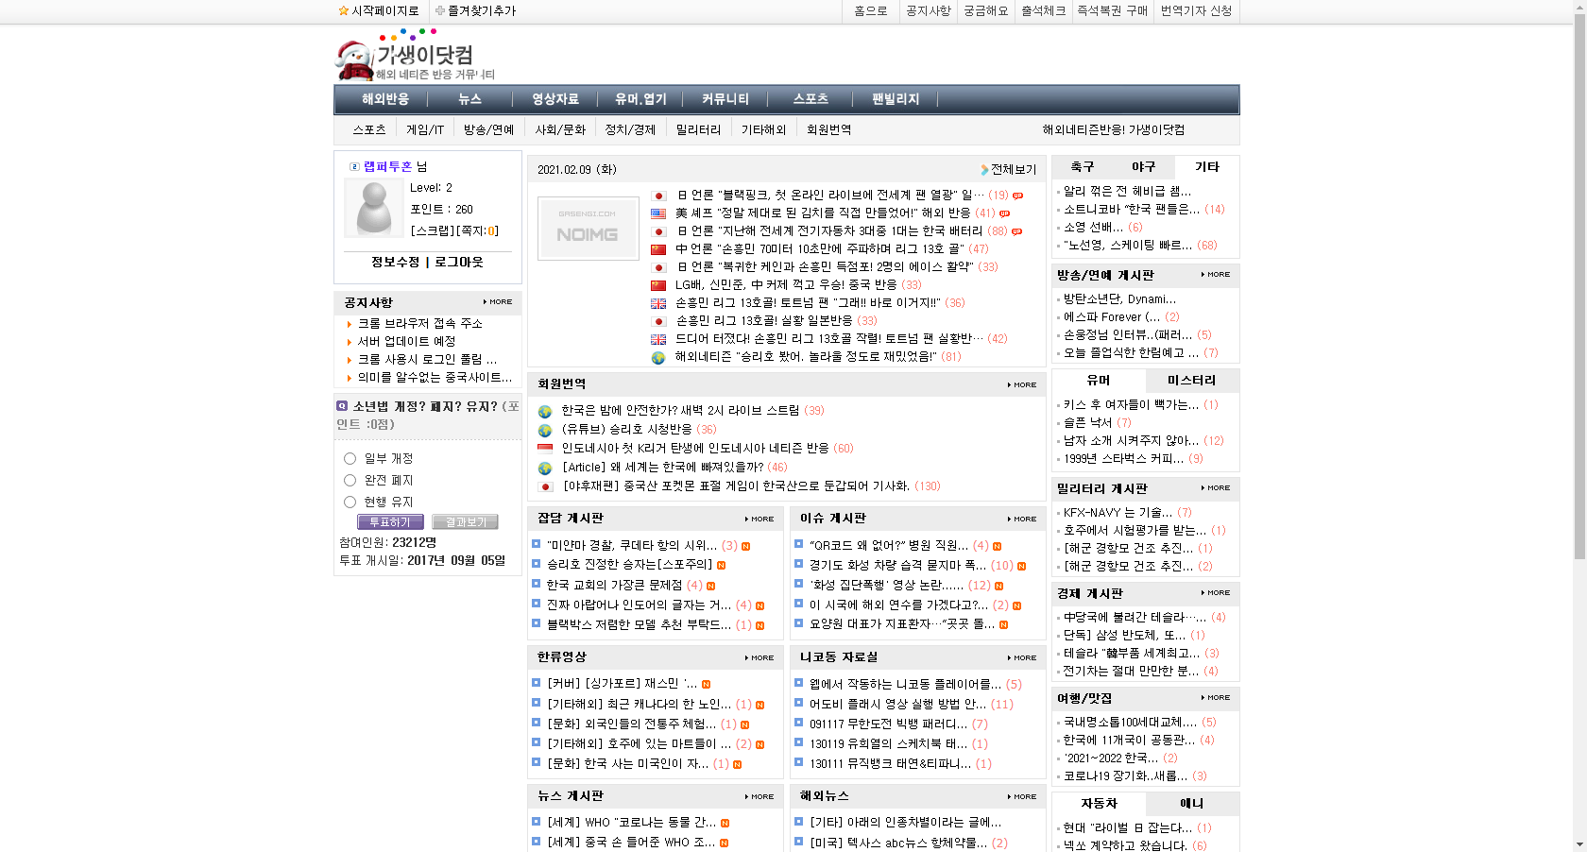Select the 현행 유지 poll option

point(350,502)
